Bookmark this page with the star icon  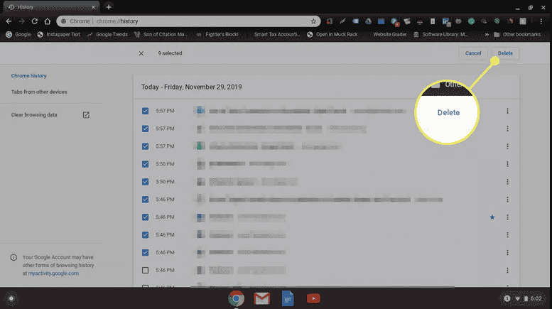click(x=313, y=21)
